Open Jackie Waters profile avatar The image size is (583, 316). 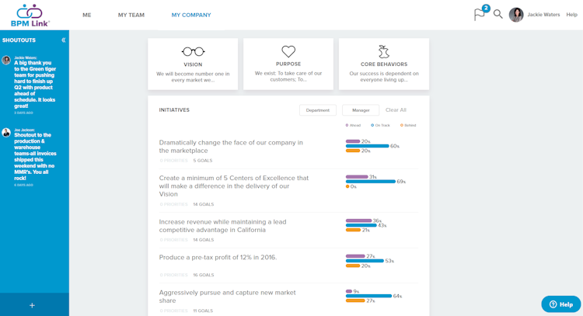pyautogui.click(x=516, y=15)
